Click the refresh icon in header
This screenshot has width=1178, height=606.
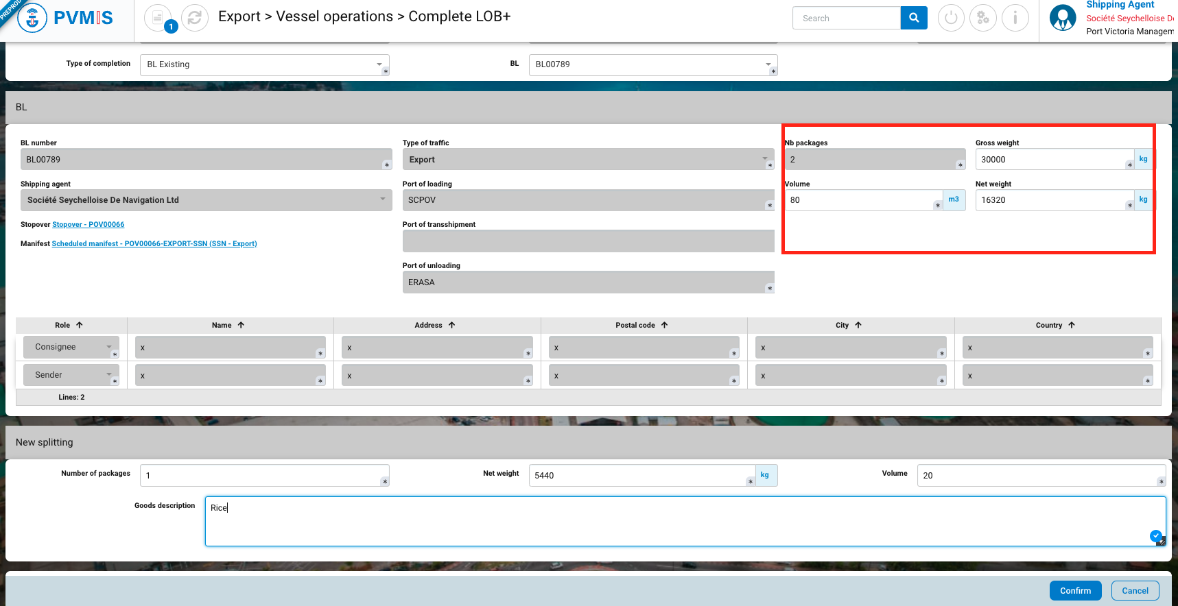(195, 18)
